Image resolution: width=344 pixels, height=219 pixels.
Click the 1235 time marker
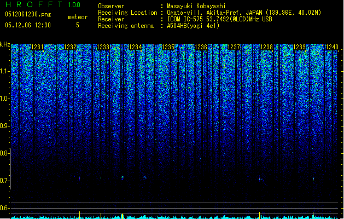click(x=168, y=47)
